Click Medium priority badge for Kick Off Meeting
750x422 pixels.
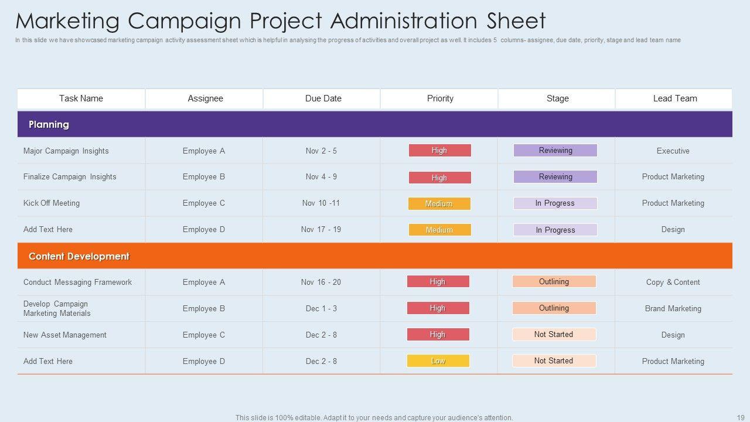(x=439, y=204)
